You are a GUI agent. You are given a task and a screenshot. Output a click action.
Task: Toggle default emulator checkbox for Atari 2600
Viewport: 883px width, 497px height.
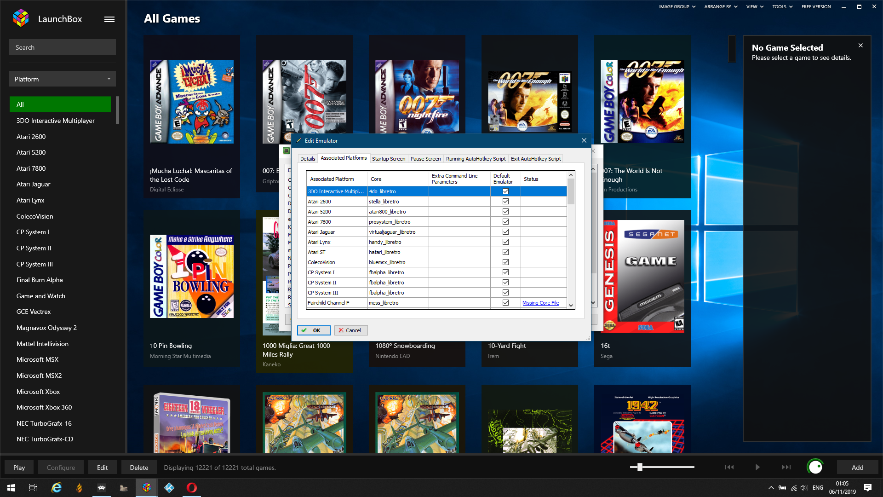(x=505, y=202)
